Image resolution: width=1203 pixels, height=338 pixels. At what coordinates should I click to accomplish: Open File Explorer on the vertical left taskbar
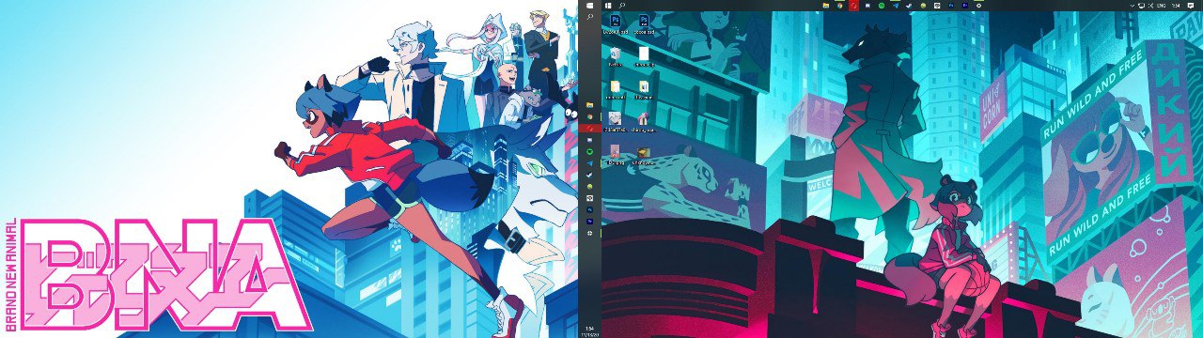[x=589, y=105]
